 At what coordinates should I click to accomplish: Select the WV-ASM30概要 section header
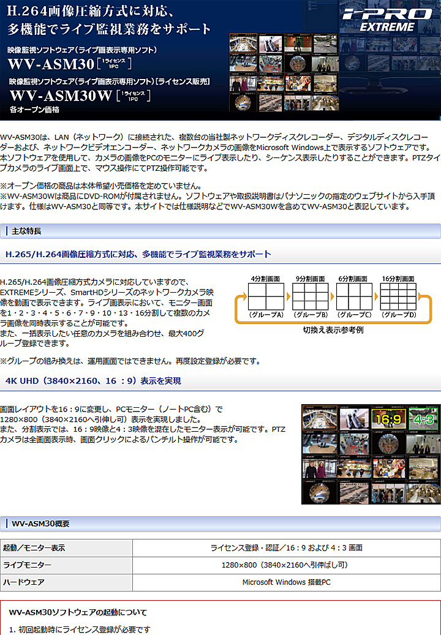point(221,524)
